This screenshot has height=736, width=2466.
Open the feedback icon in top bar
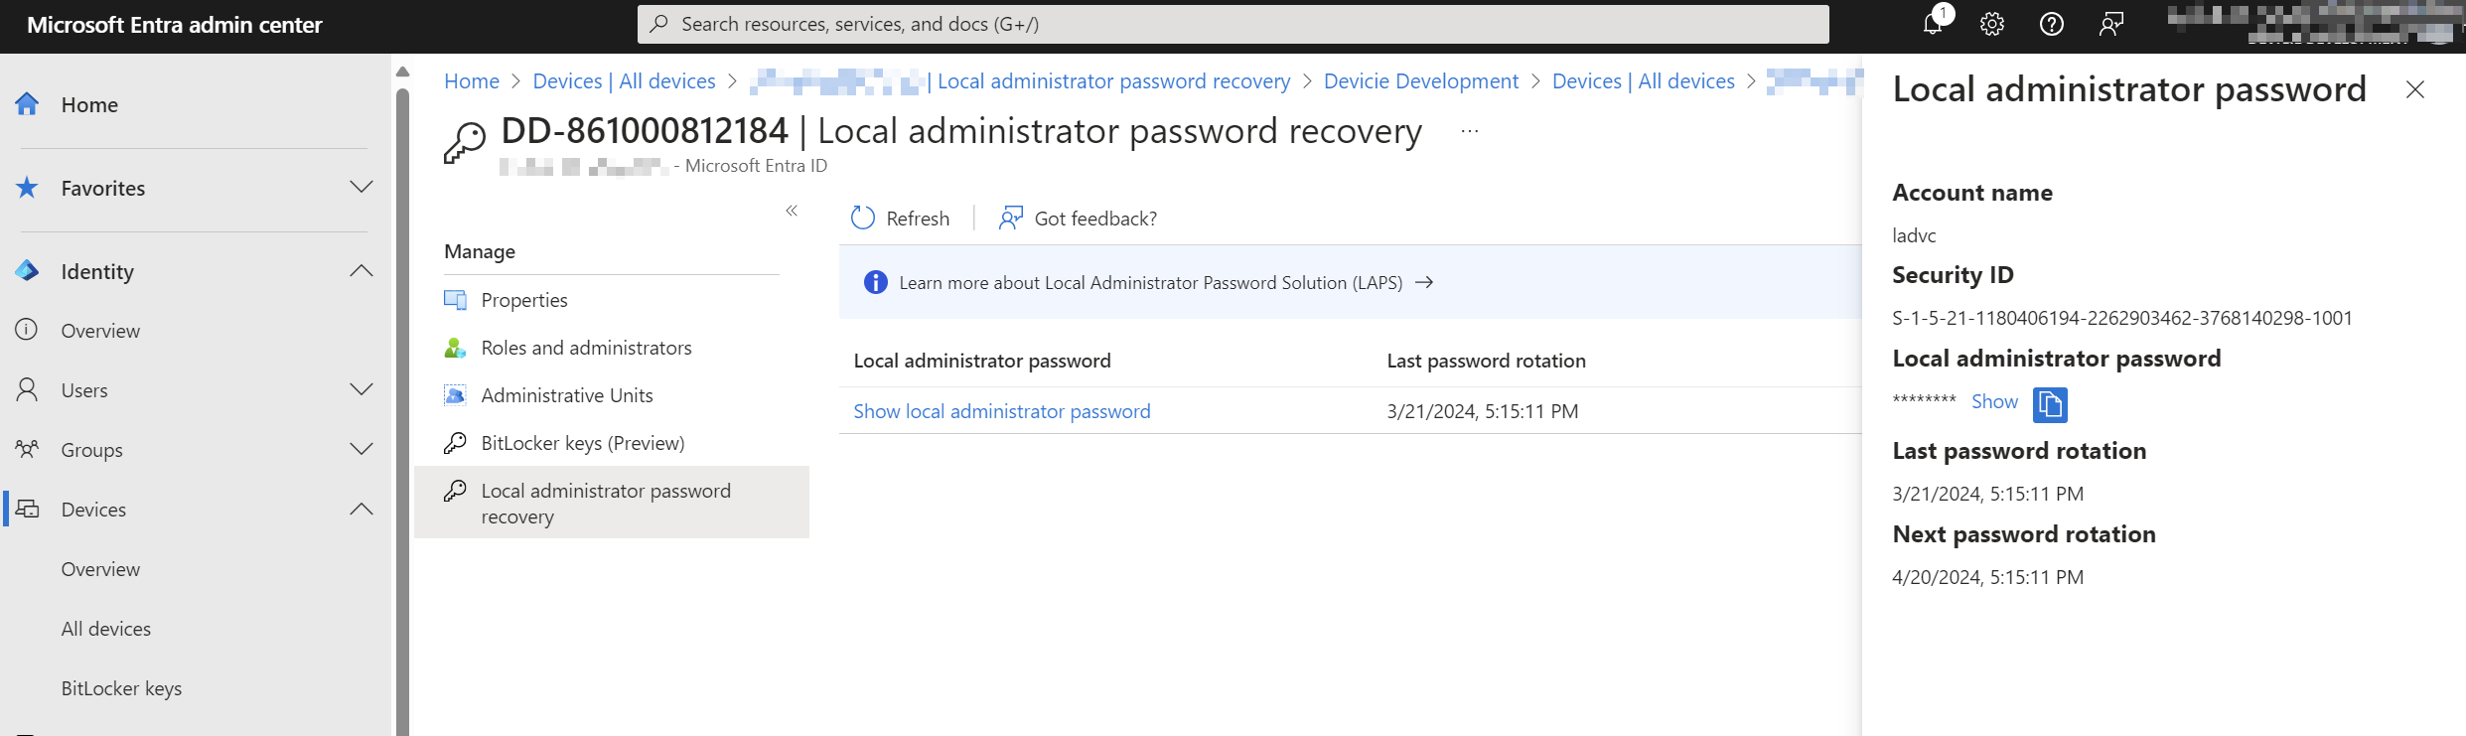click(2110, 25)
